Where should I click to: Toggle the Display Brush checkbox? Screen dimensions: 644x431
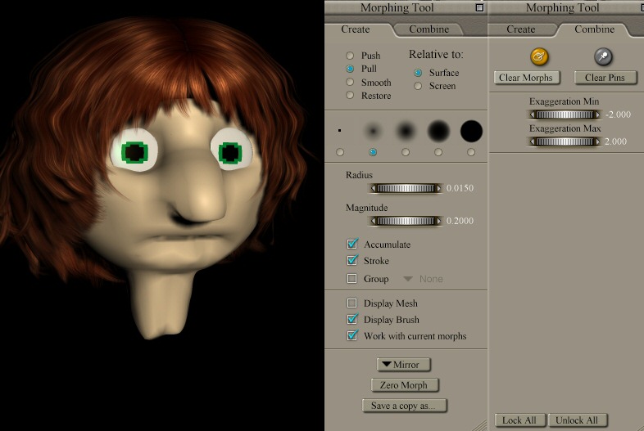coord(352,319)
